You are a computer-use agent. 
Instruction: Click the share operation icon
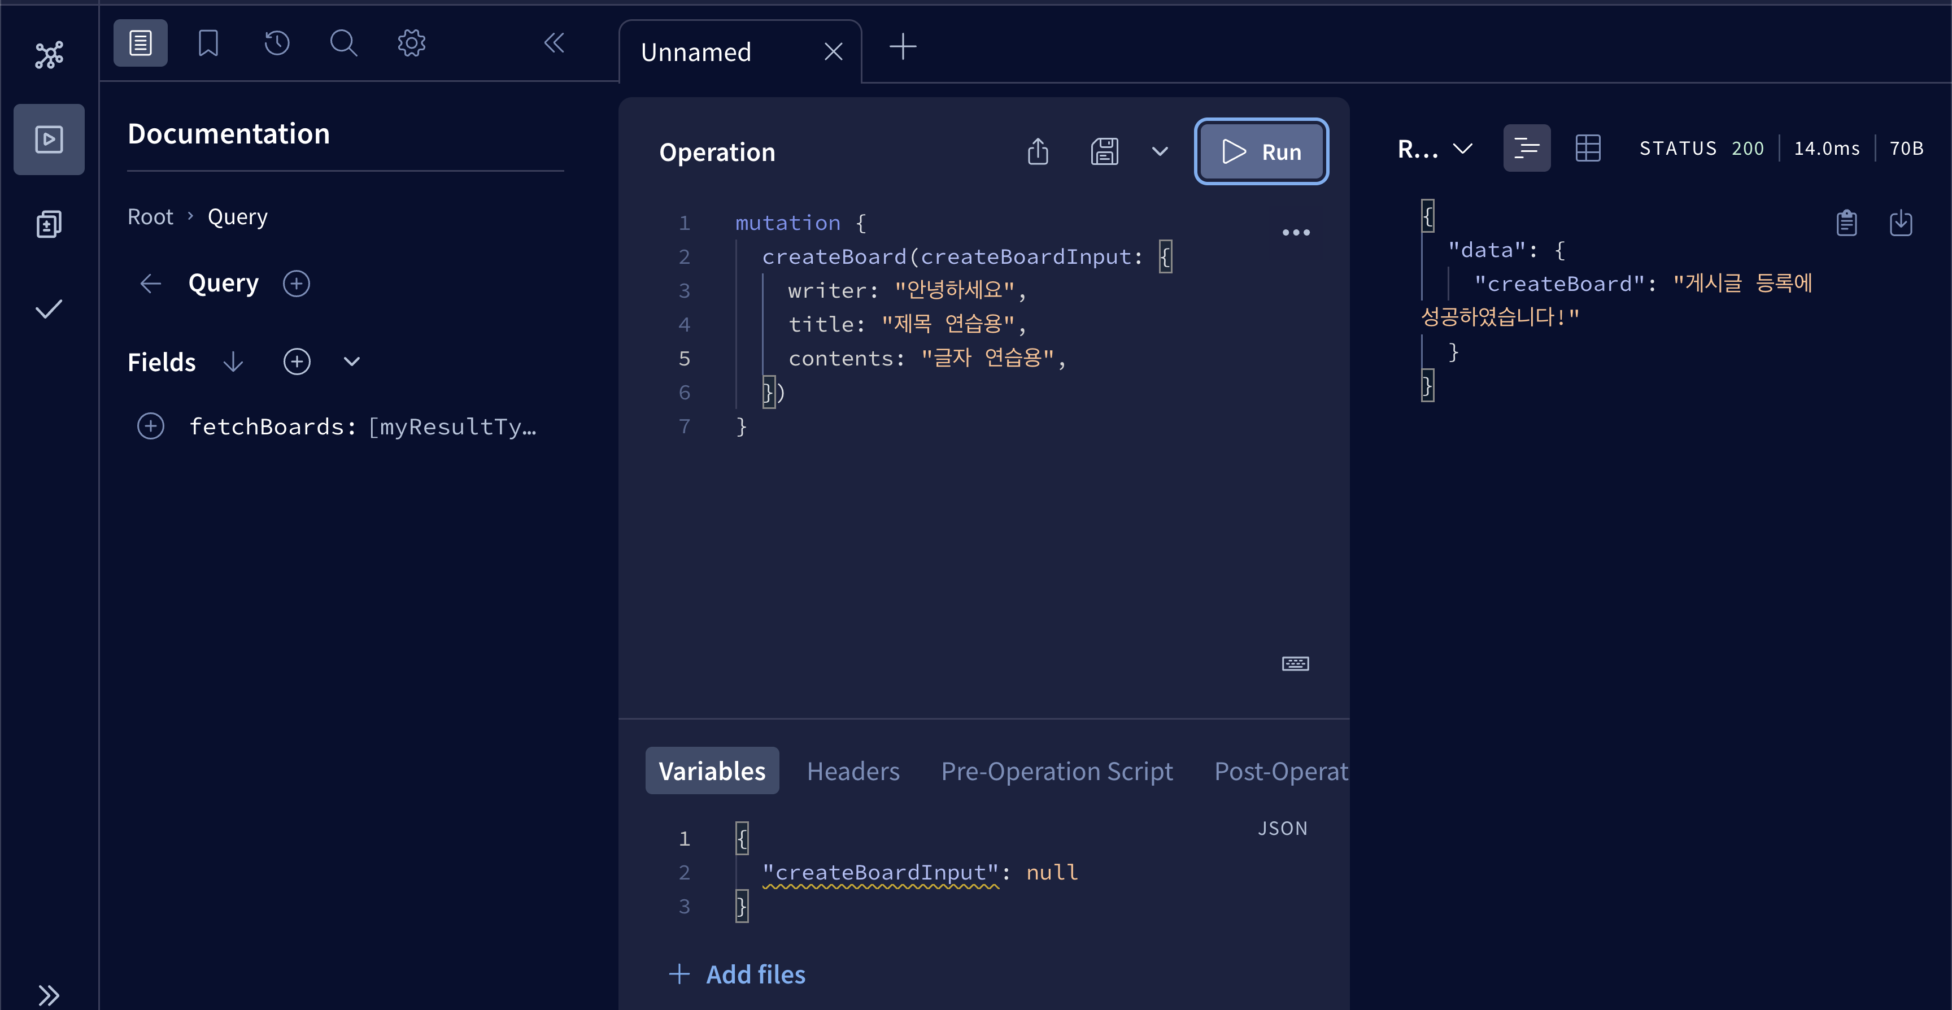(1038, 151)
